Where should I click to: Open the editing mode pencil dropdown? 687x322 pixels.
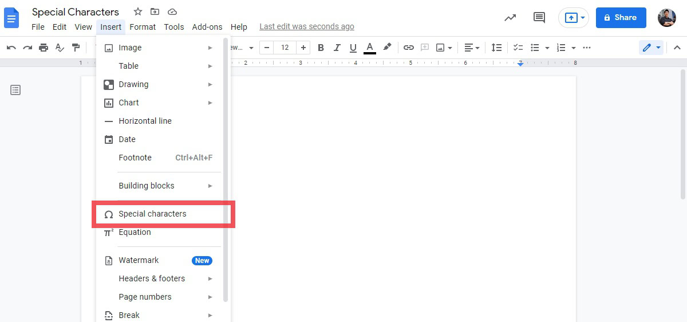(651, 48)
